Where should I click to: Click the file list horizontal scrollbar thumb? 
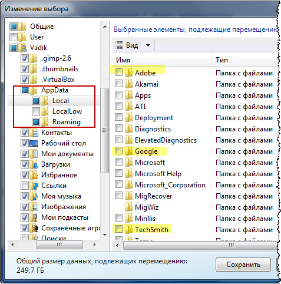click(200, 245)
